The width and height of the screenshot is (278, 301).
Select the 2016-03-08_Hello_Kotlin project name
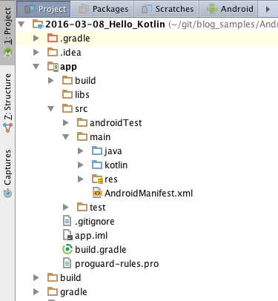tap(105, 24)
